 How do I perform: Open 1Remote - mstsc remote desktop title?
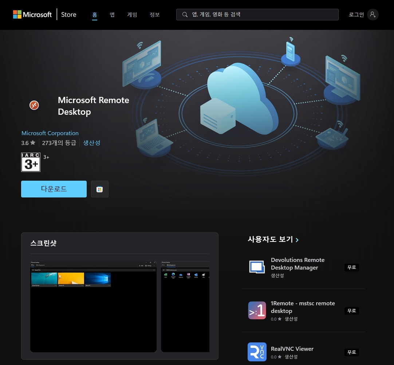303,307
